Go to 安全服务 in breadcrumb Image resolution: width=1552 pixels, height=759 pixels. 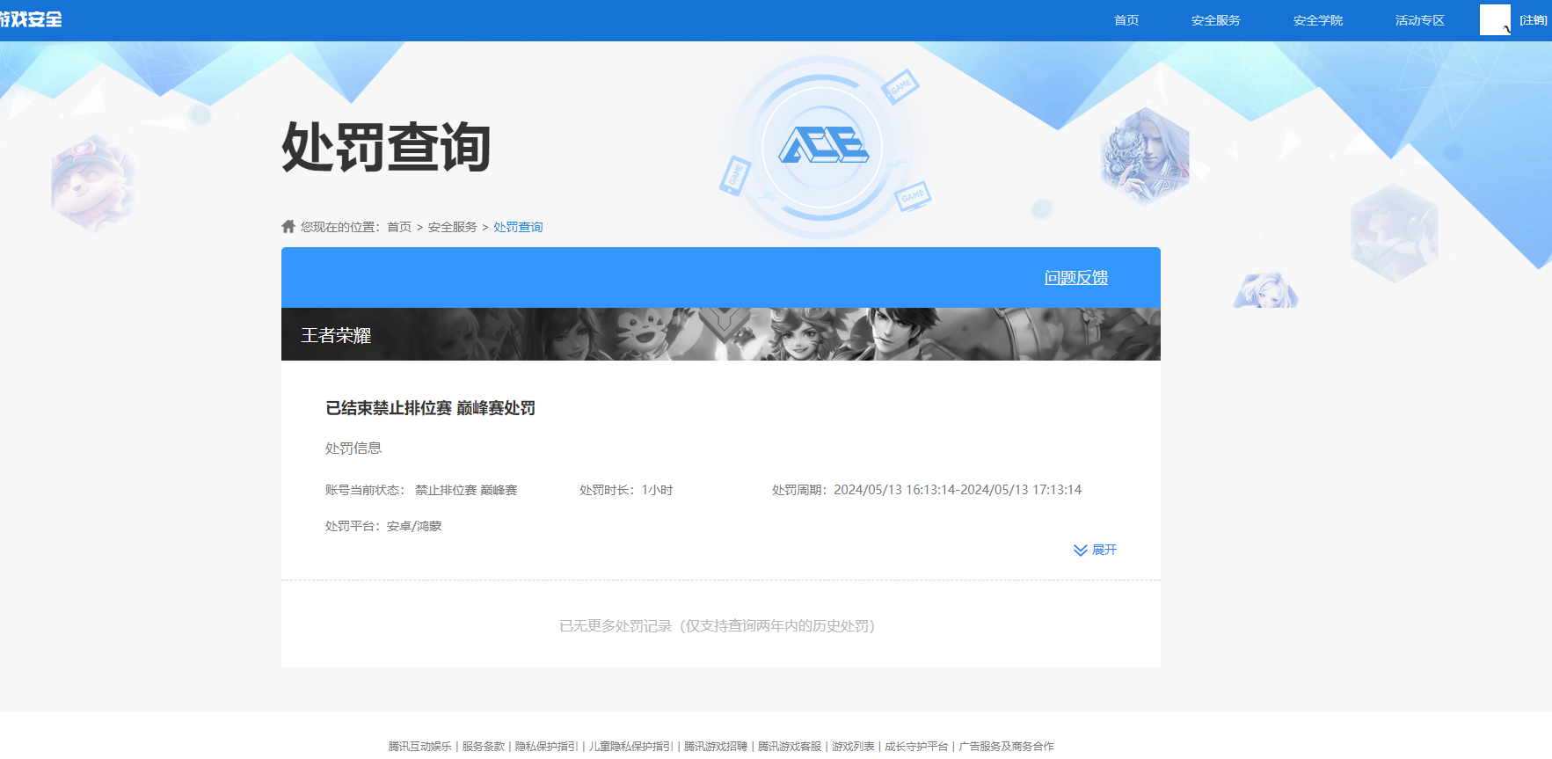tap(453, 227)
